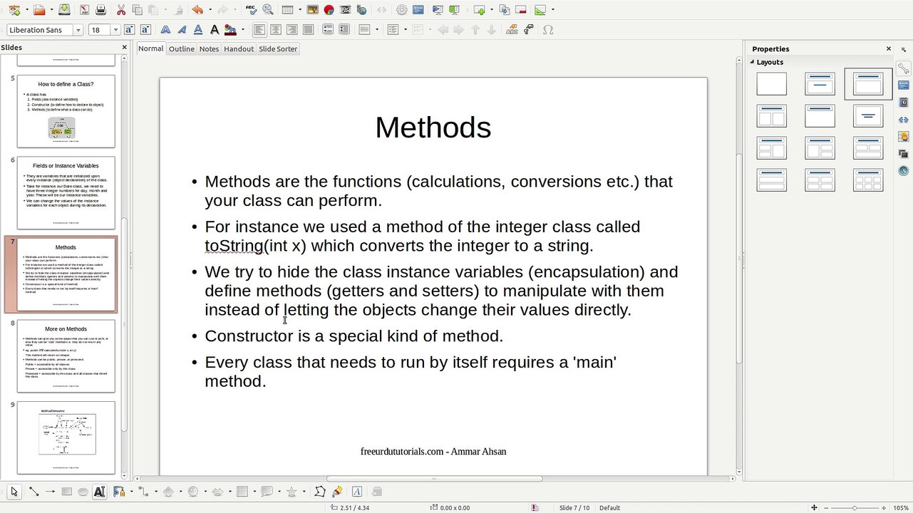
Task: Decrease font size icon
Action: pos(145,30)
